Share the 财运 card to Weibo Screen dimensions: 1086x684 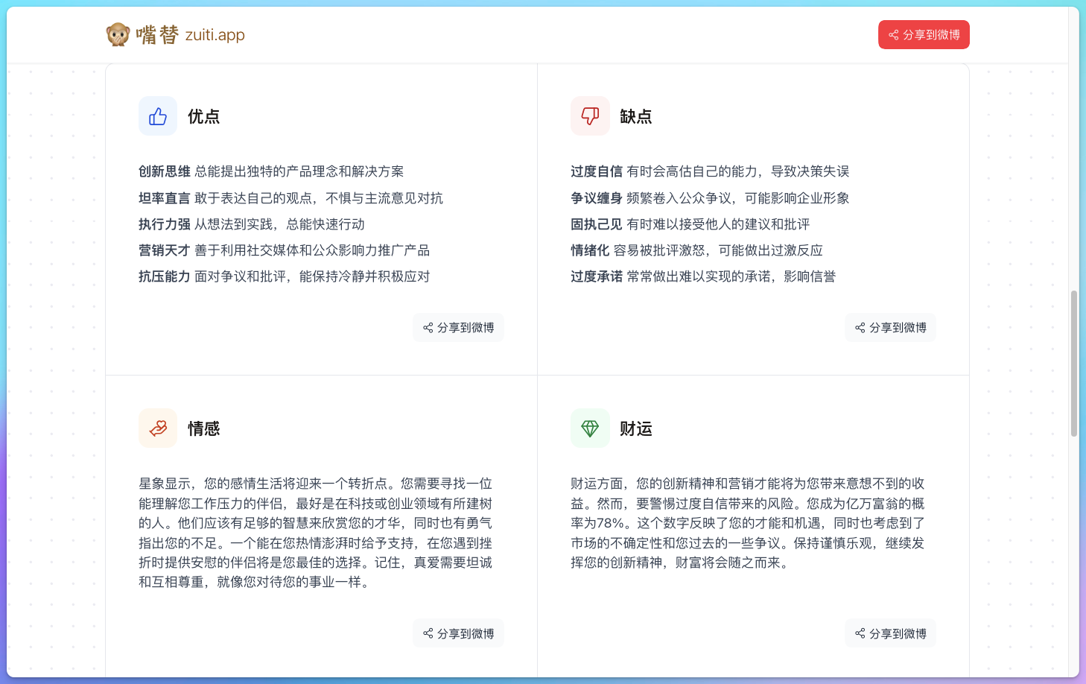[890, 633]
